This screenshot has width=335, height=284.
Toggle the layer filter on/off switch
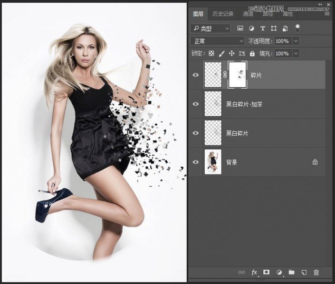click(297, 27)
